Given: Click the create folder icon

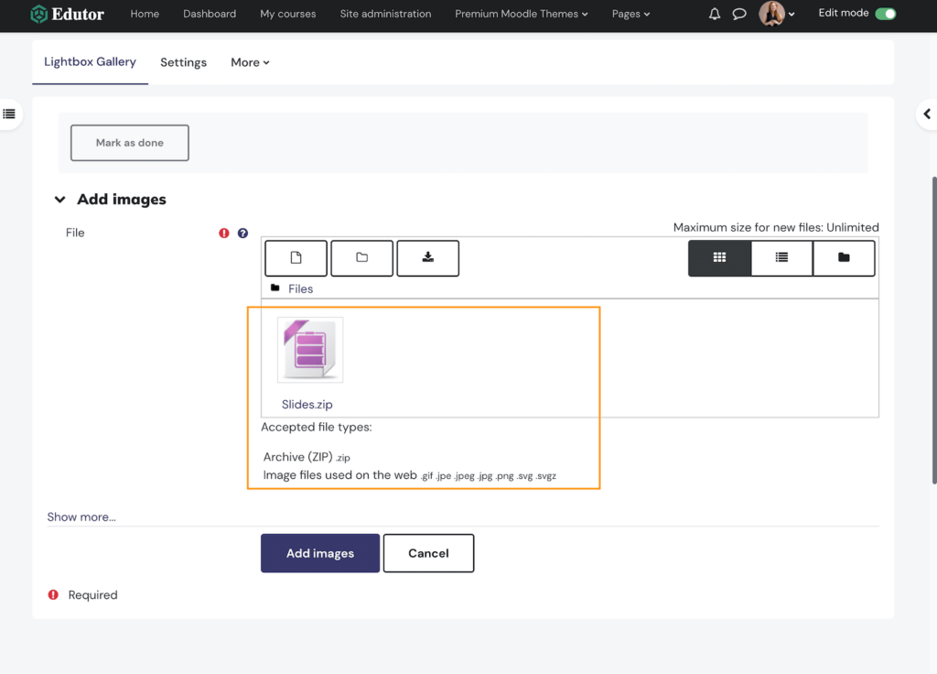Looking at the screenshot, I should (361, 258).
